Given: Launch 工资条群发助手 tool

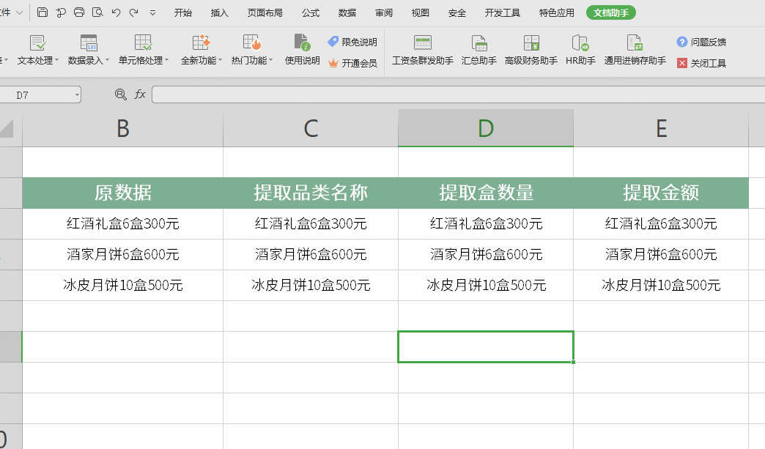Looking at the screenshot, I should point(423,50).
